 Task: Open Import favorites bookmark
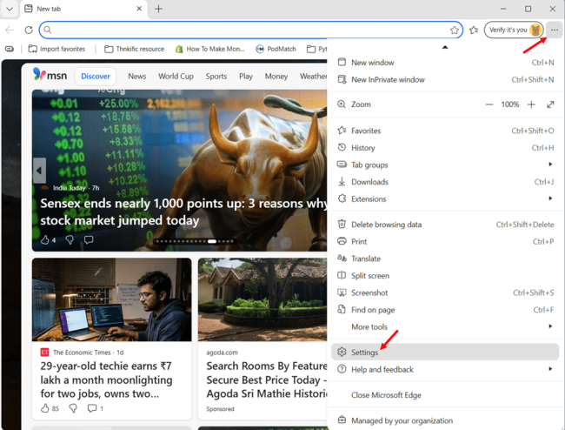pyautogui.click(x=56, y=49)
